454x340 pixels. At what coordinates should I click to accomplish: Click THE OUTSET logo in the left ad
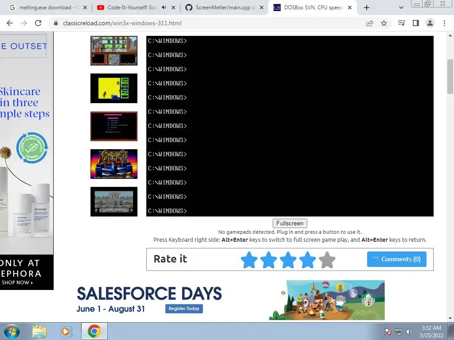[23, 46]
